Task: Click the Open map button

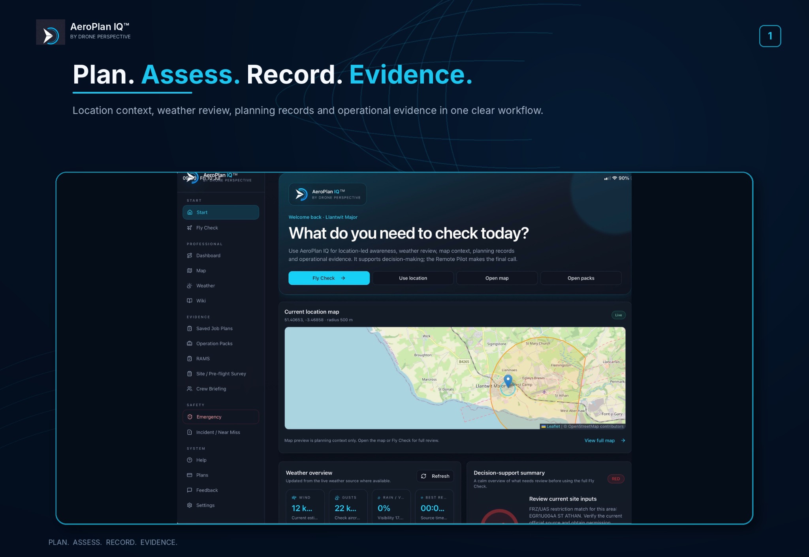Action: coord(497,278)
